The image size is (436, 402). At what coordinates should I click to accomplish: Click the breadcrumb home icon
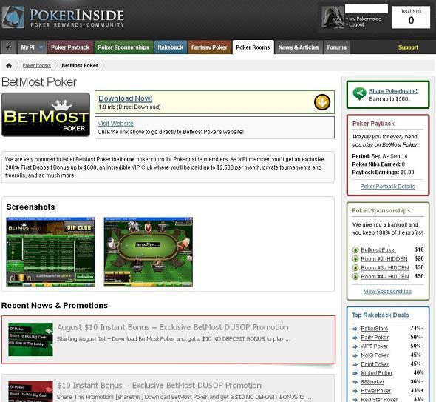9,65
